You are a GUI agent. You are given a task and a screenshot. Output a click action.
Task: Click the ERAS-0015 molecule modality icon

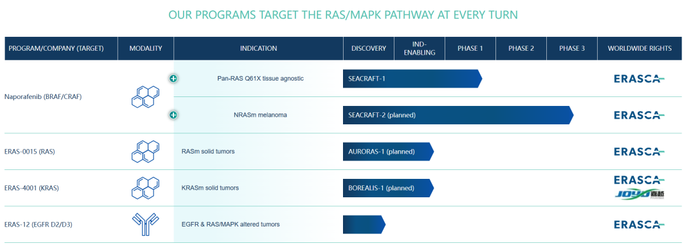[x=145, y=152]
